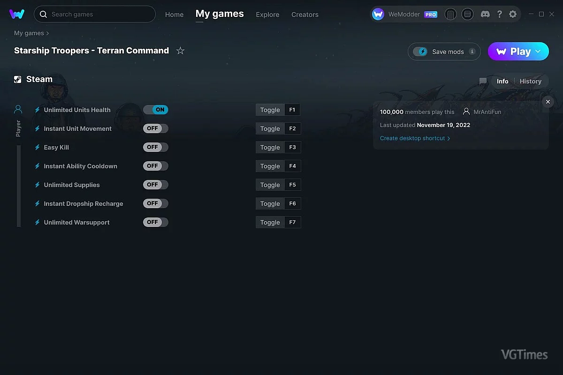Screen dimensions: 563x375
Task: Click lightning icon beside Easy Kill
Action: tap(38, 148)
